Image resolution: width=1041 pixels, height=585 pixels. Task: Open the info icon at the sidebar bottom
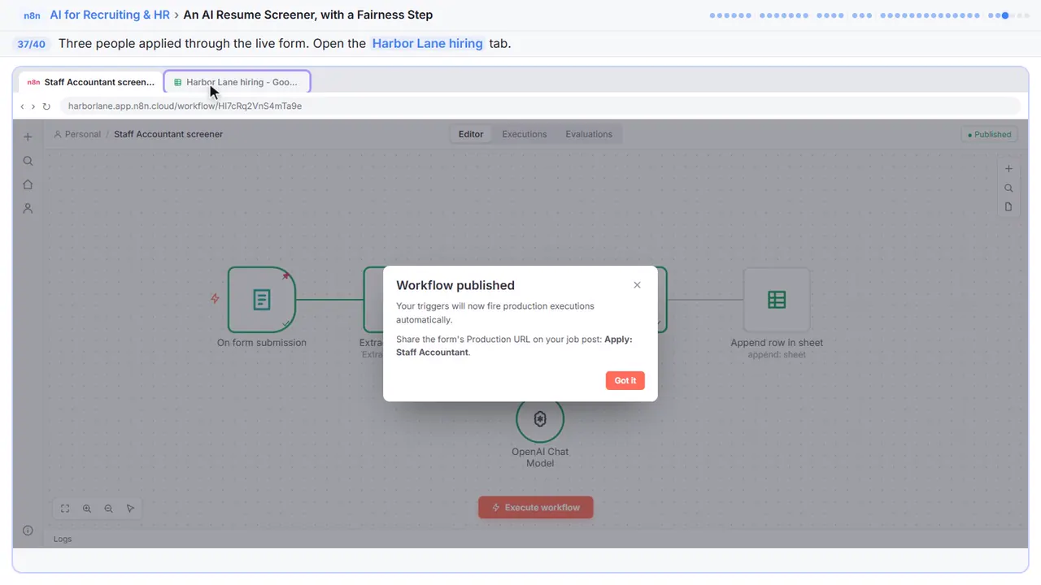coord(28,531)
